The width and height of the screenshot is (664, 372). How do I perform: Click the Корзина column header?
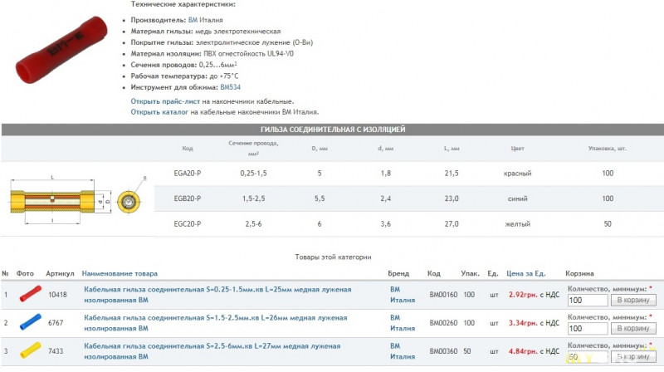(x=579, y=274)
